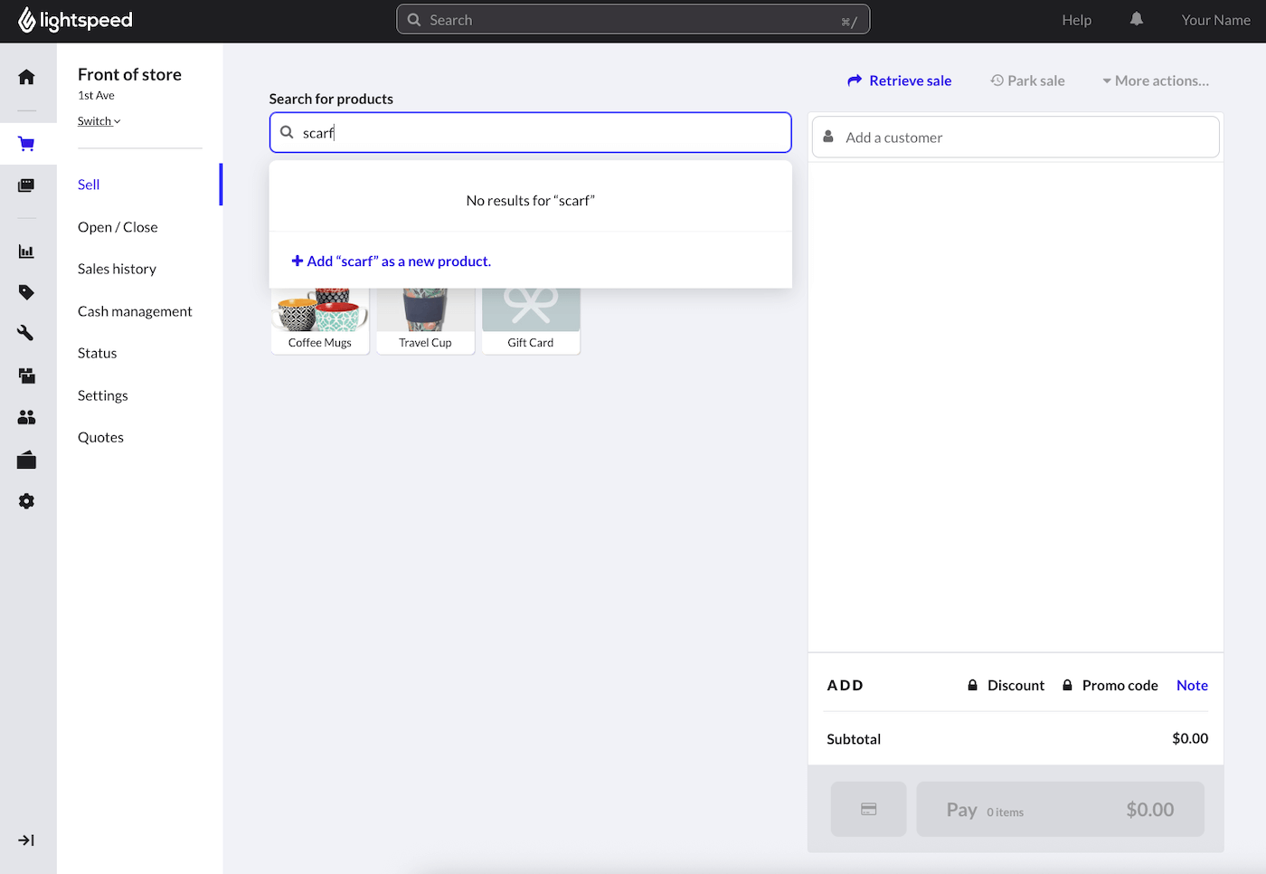Image resolution: width=1266 pixels, height=874 pixels.
Task: Open the Switch register dropdown
Action: pos(99,121)
